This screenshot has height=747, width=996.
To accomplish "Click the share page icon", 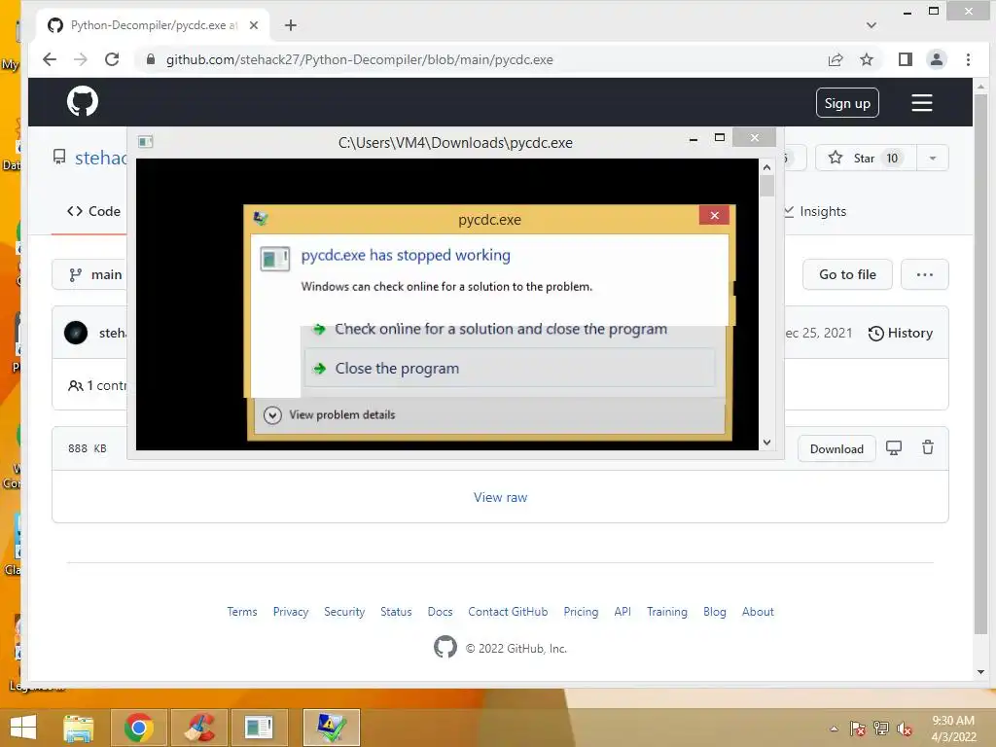I will [x=836, y=59].
